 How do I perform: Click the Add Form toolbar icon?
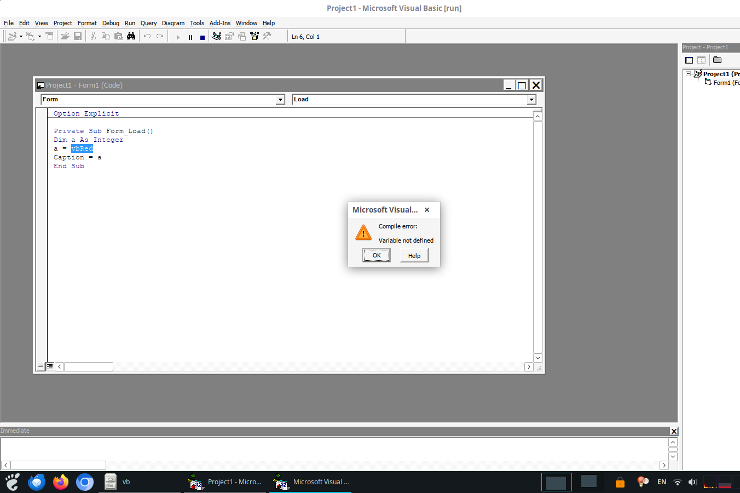[30, 36]
